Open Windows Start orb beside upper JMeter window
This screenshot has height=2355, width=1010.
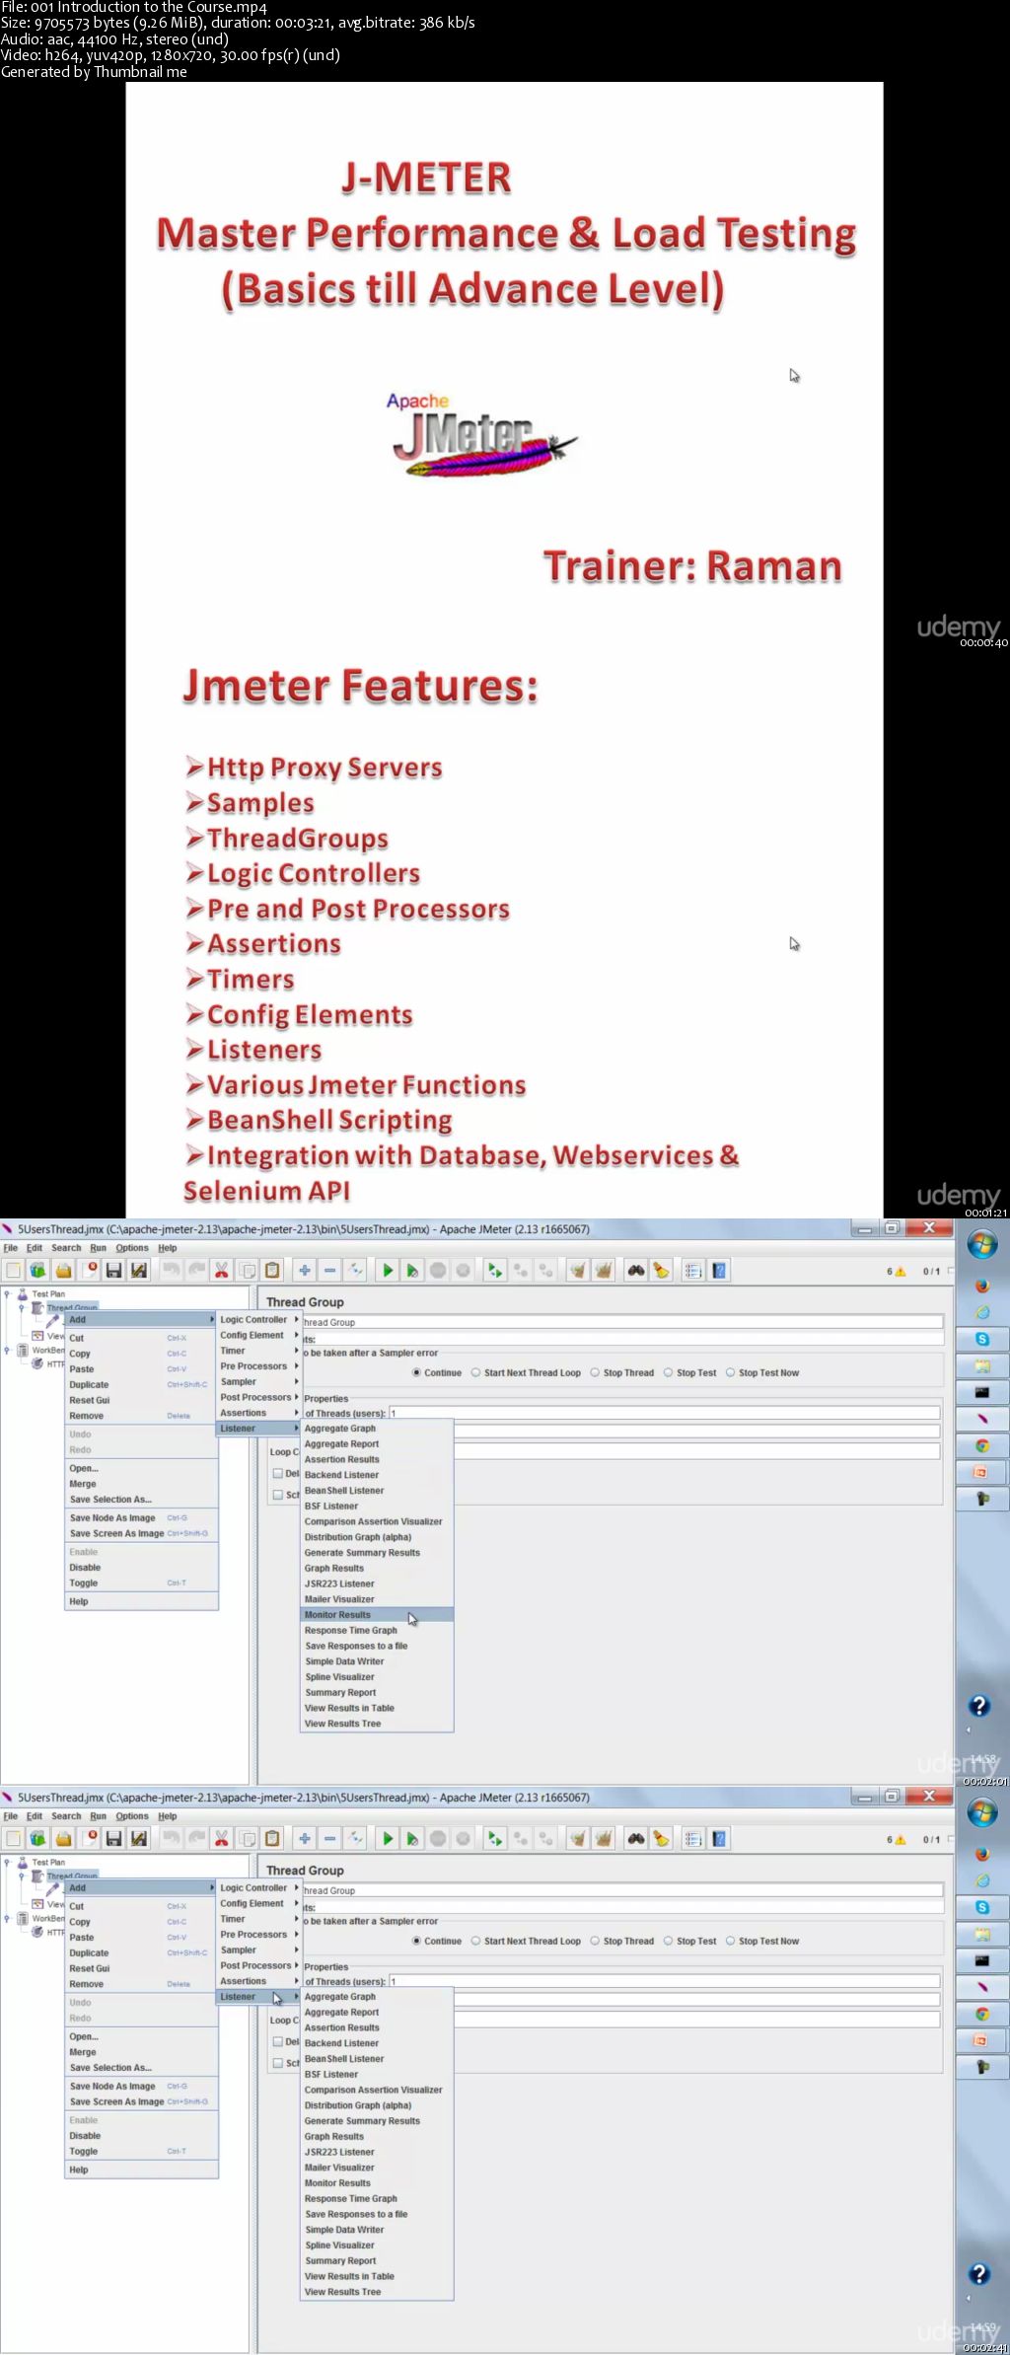pos(981,1244)
